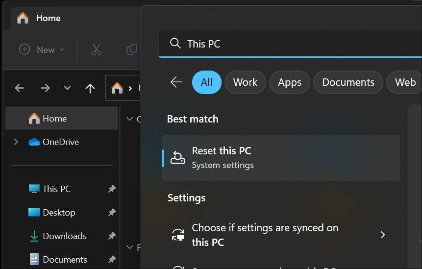Click the Copy icon in toolbar
The width and height of the screenshot is (422, 269).
click(x=132, y=49)
